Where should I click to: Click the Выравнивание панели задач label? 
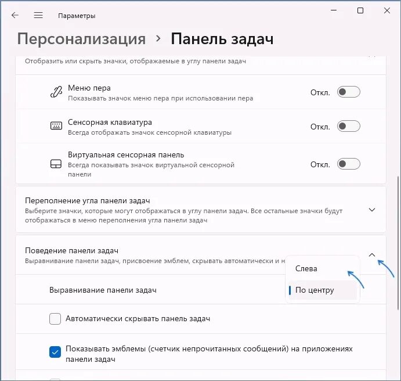pos(103,290)
